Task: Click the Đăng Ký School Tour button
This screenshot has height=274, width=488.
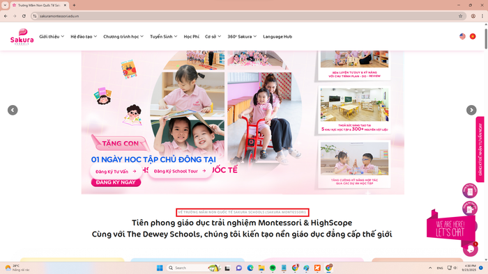Action: tap(180, 171)
